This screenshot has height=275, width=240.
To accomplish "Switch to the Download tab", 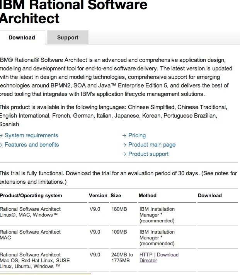I will click(x=22, y=38).
